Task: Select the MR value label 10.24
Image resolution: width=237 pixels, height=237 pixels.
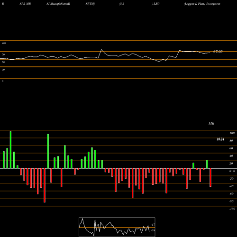Action: (220, 139)
